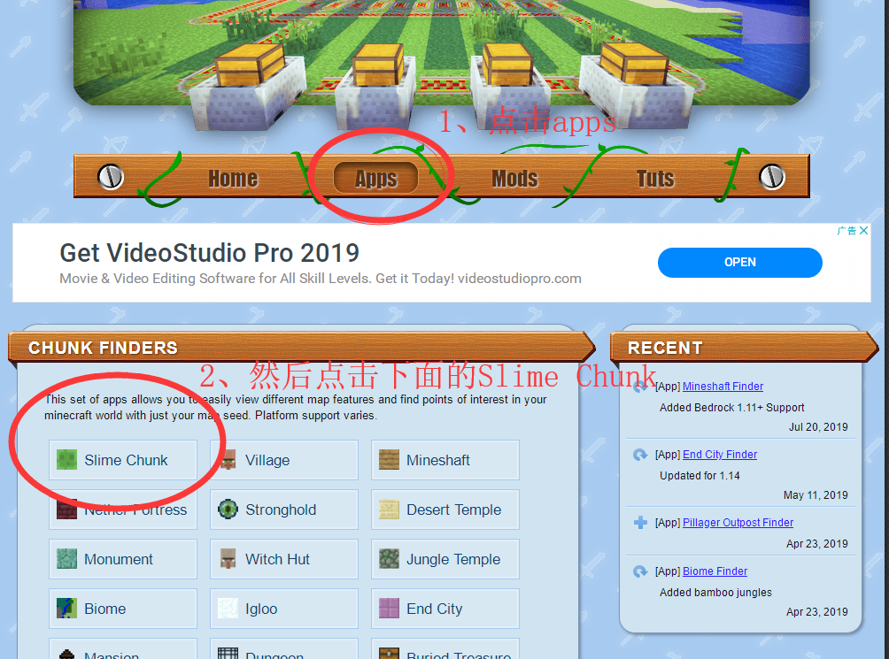Select the Apps navigation tab
This screenshot has width=889, height=659.
376,179
